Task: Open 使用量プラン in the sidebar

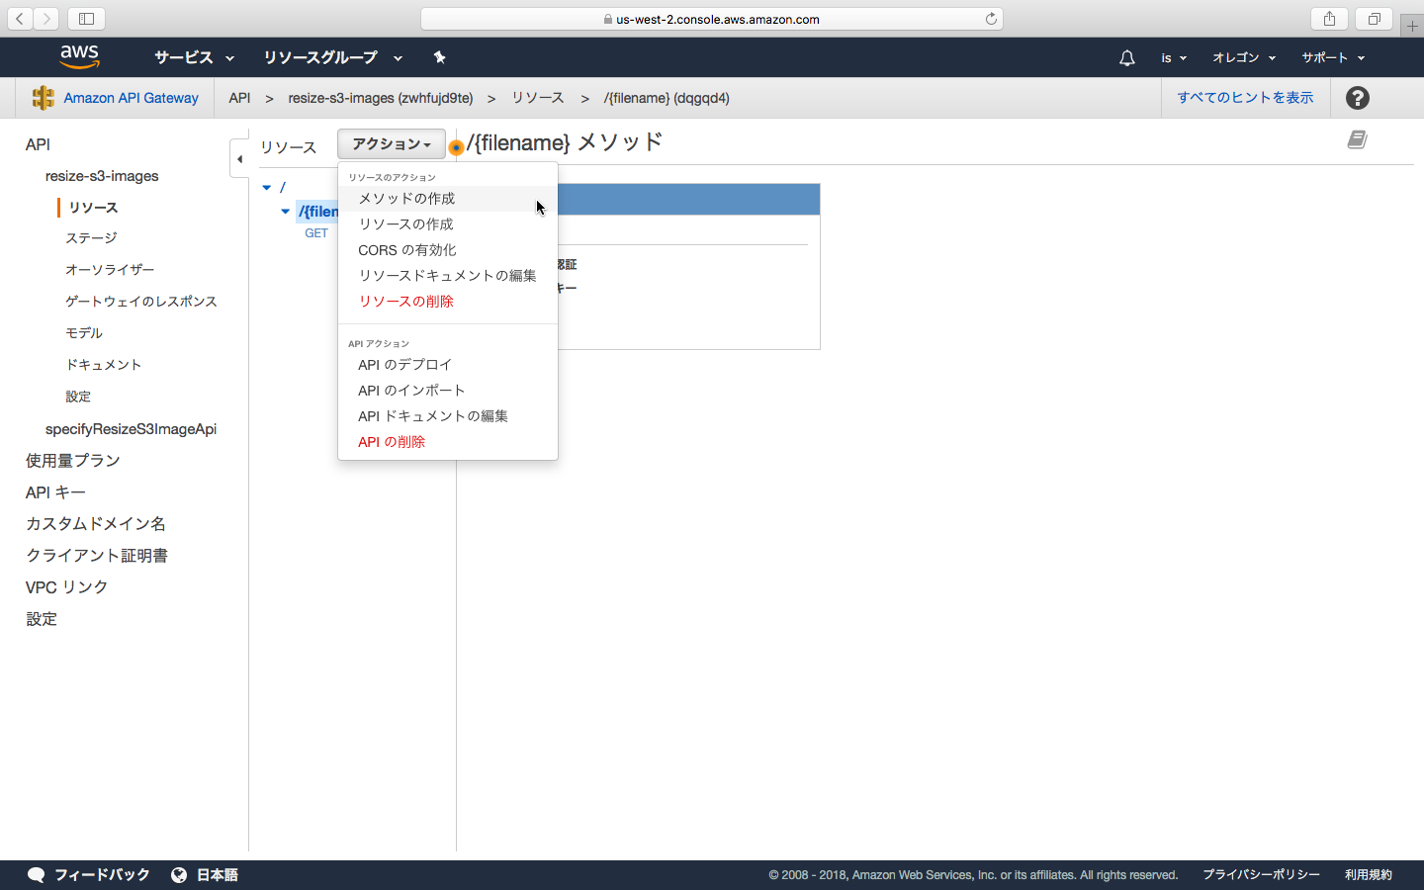Action: (x=73, y=461)
